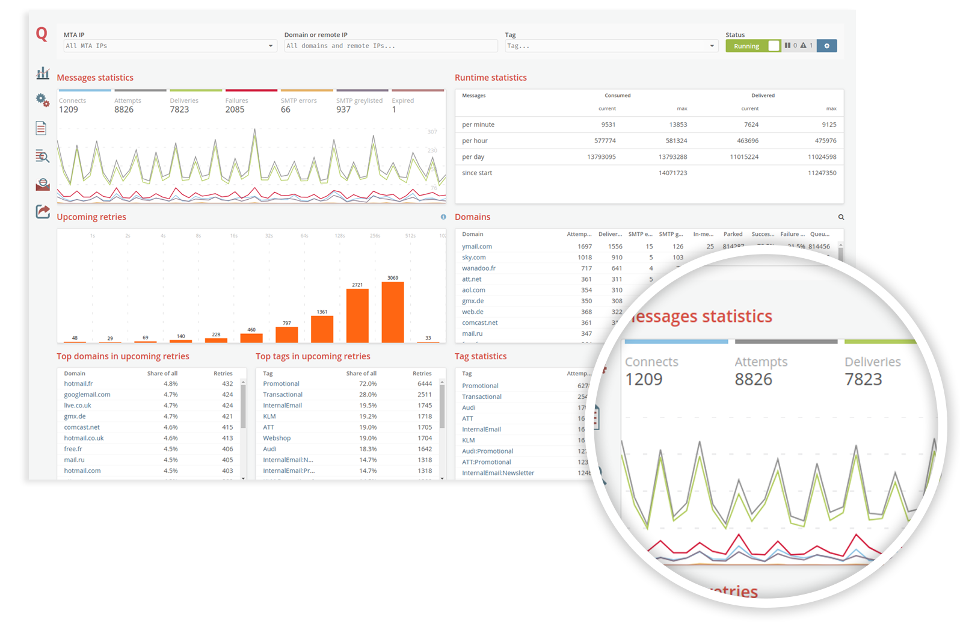The image size is (960, 627).
Task: Click the orange bar above SMTP errors
Action: point(307,90)
